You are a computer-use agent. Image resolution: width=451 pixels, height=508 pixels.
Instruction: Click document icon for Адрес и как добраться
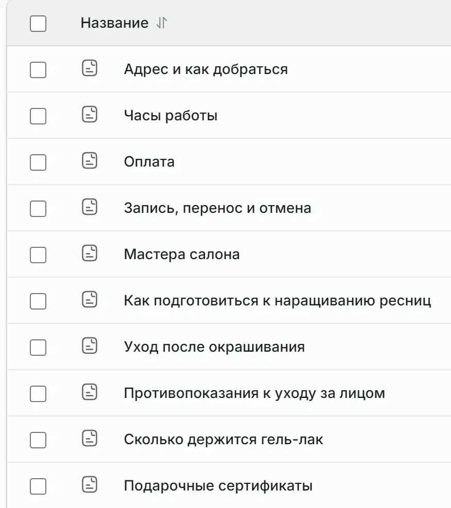[x=90, y=68]
